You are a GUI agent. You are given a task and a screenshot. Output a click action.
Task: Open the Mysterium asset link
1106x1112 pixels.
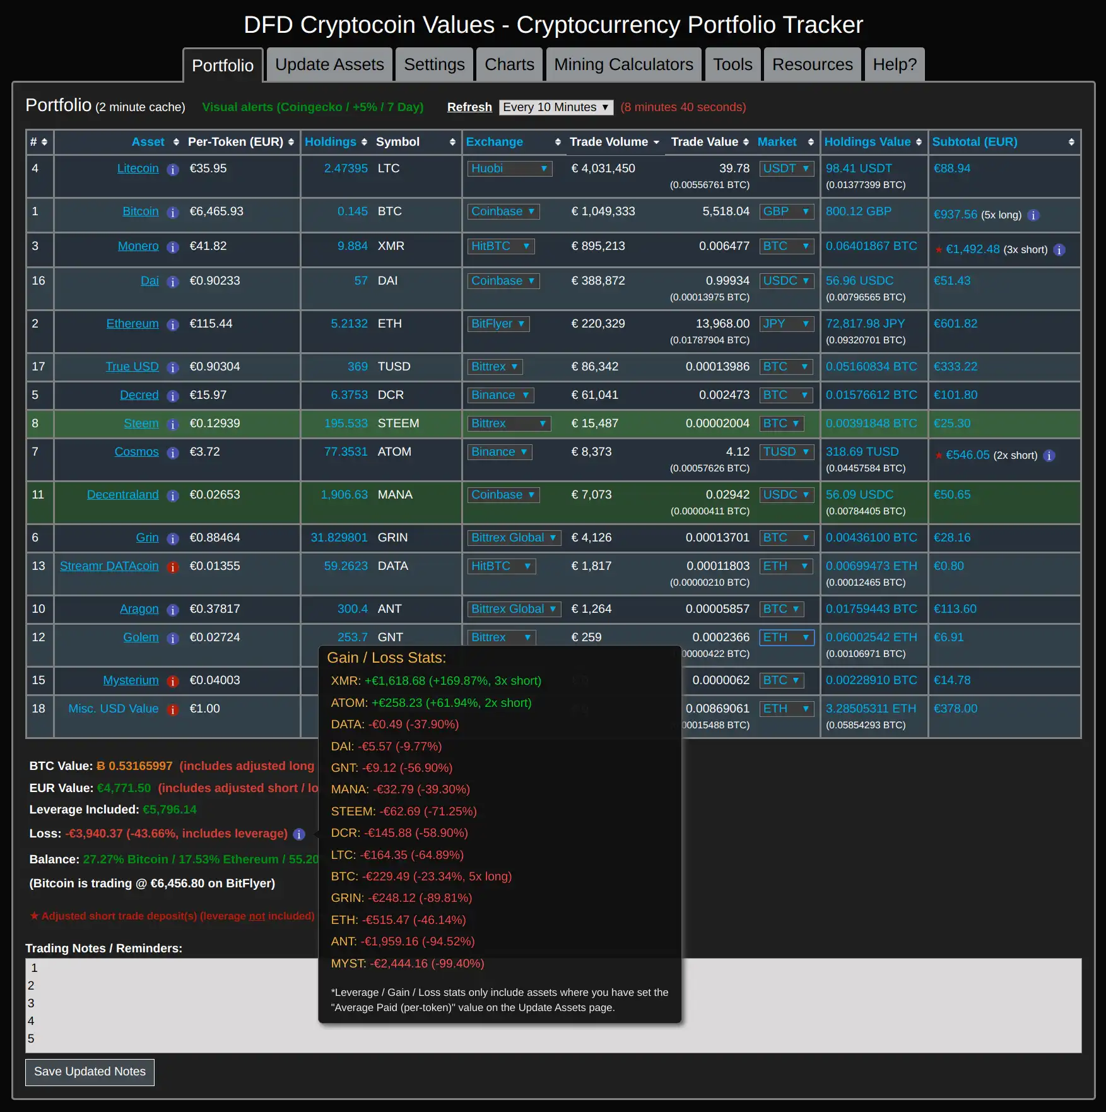(131, 680)
